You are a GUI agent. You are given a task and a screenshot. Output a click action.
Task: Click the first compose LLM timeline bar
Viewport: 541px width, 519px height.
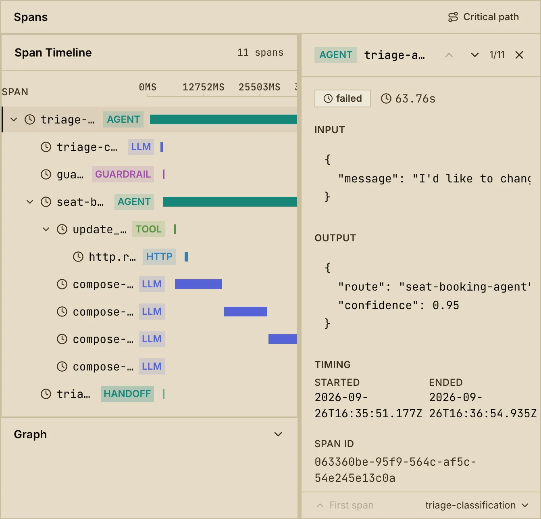(x=198, y=284)
